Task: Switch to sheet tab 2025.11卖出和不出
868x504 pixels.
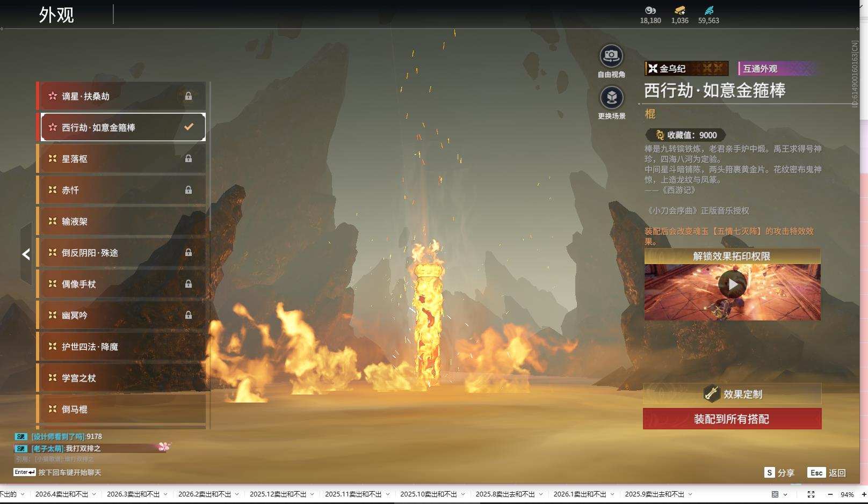Action: pyautogui.click(x=353, y=494)
